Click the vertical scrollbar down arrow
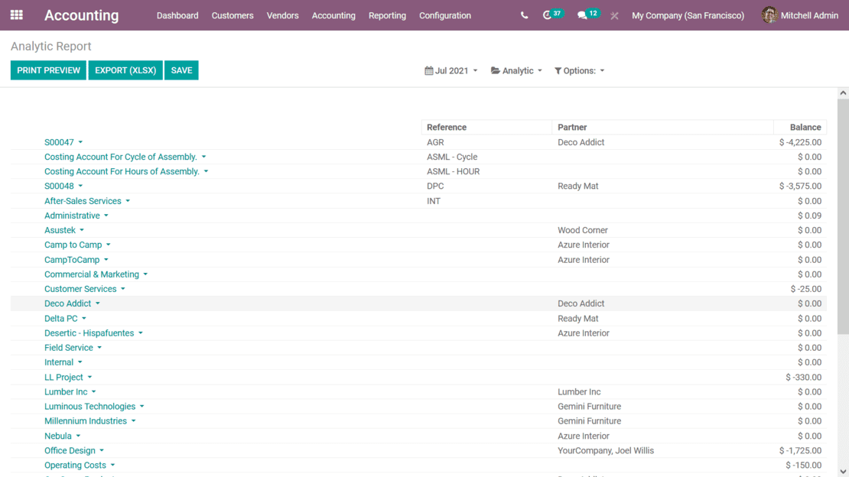 pyautogui.click(x=843, y=472)
